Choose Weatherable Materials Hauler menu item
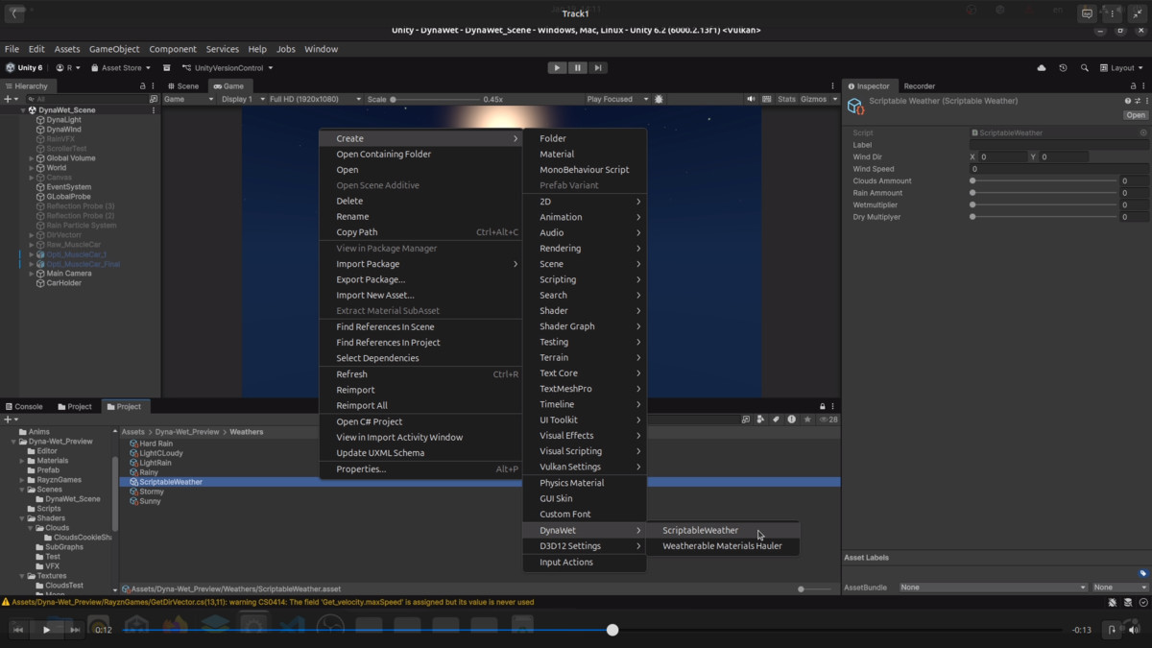 (723, 546)
